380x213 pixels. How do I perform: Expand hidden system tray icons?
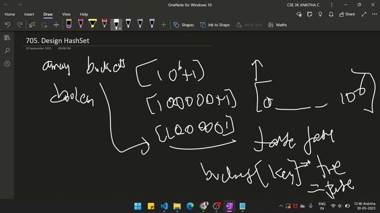tap(281, 206)
